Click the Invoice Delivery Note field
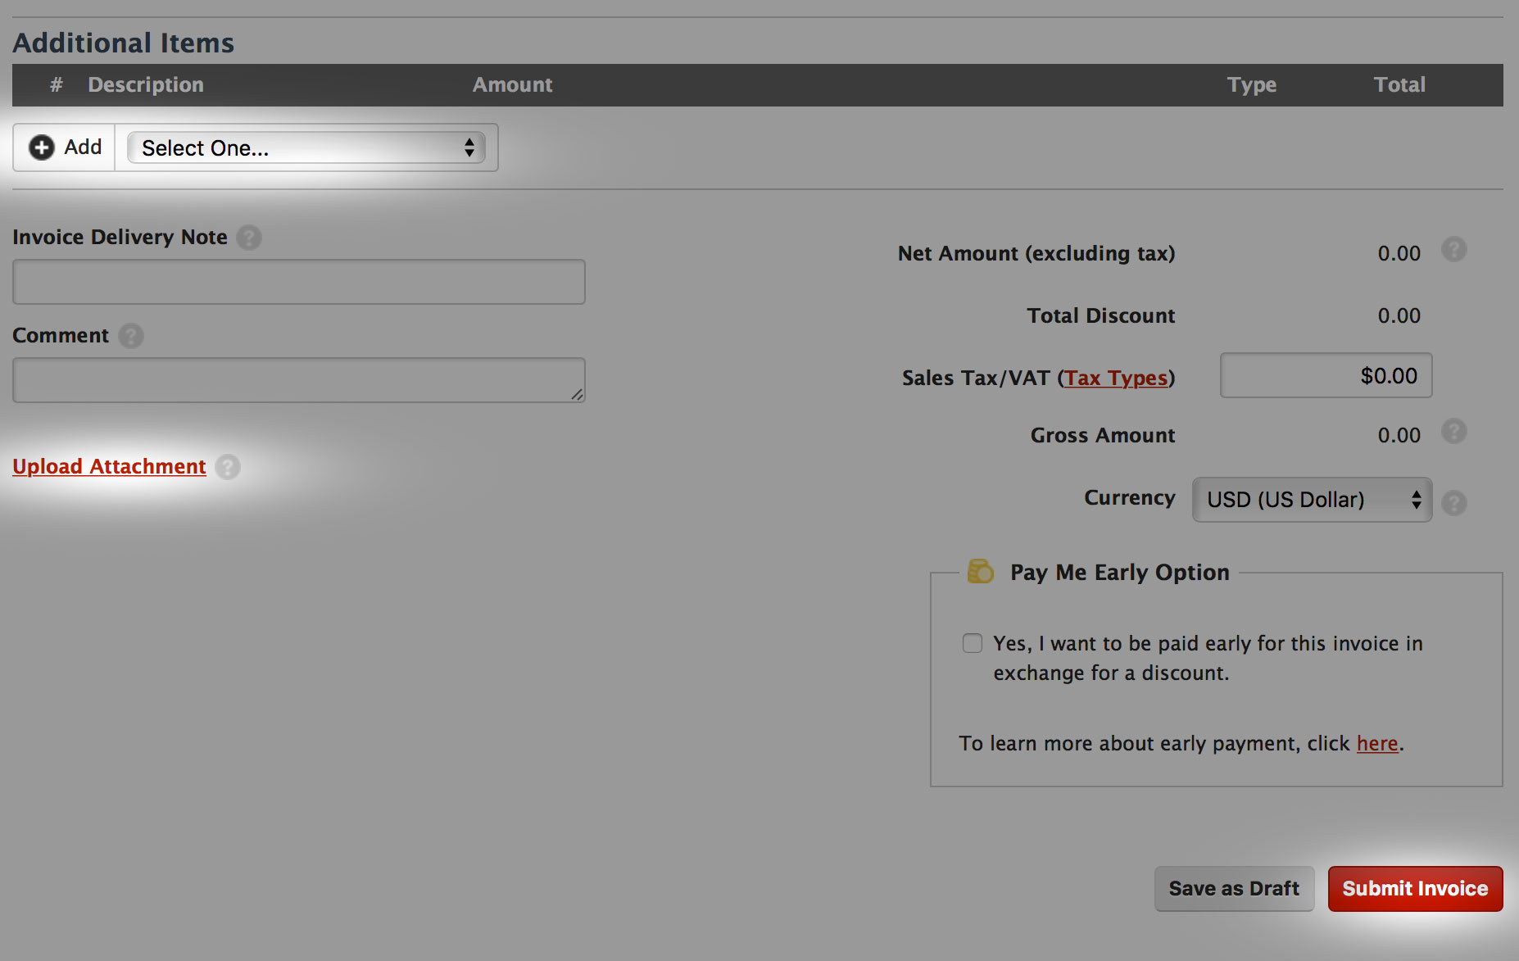Screen dimensions: 1519x961 pyautogui.click(x=298, y=282)
